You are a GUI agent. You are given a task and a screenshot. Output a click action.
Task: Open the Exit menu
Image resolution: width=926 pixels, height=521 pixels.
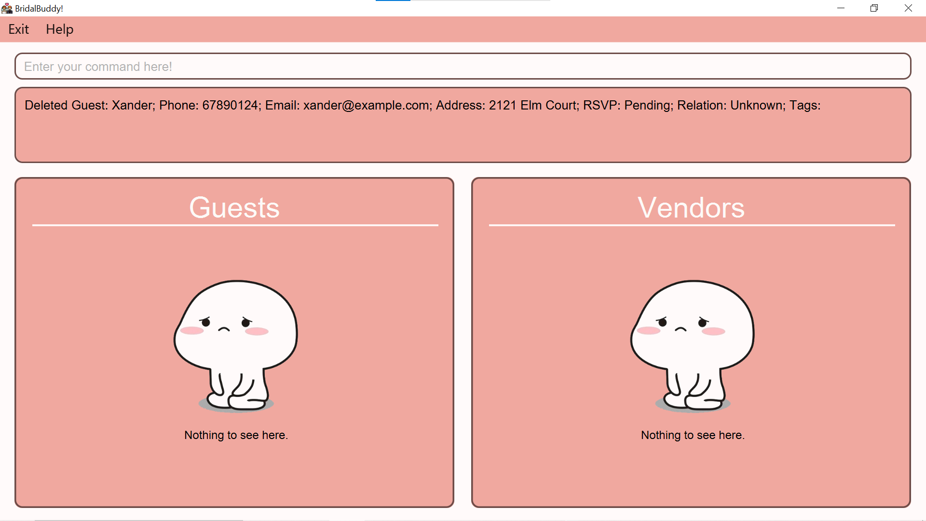tap(18, 29)
